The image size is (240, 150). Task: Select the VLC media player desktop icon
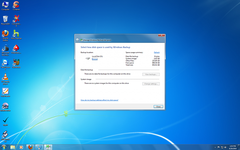5,79
